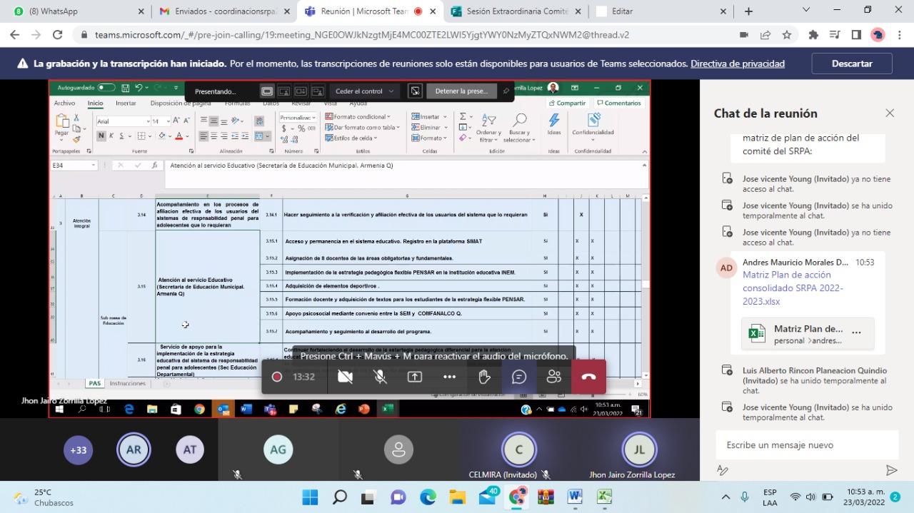Switch to Editar browser tab
This screenshot has width=914, height=513.
(x=659, y=11)
